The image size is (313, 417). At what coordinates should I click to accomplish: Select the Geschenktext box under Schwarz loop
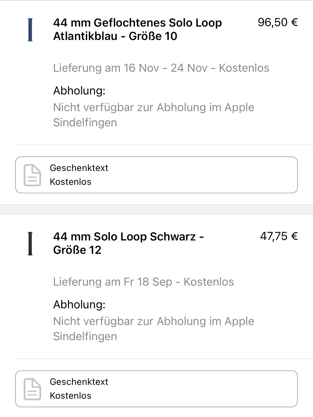coord(156,389)
